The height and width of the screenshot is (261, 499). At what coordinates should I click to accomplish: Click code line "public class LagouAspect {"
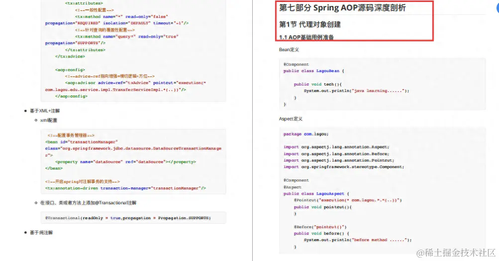[x=316, y=193]
